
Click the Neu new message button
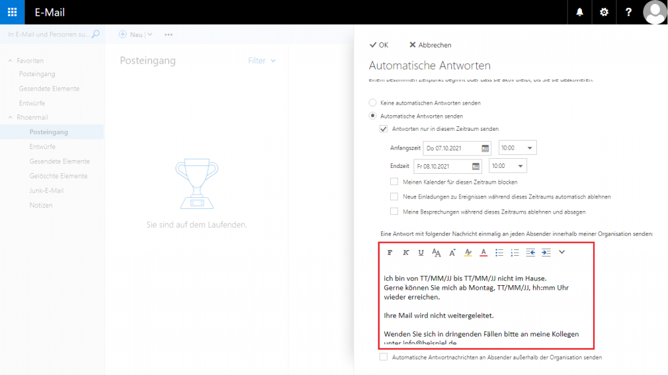pyautogui.click(x=136, y=35)
